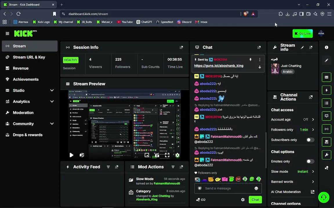This screenshot has width=334, height=208.
Task: Open the hamburger menu beside Kick logo
Action: 8,34
